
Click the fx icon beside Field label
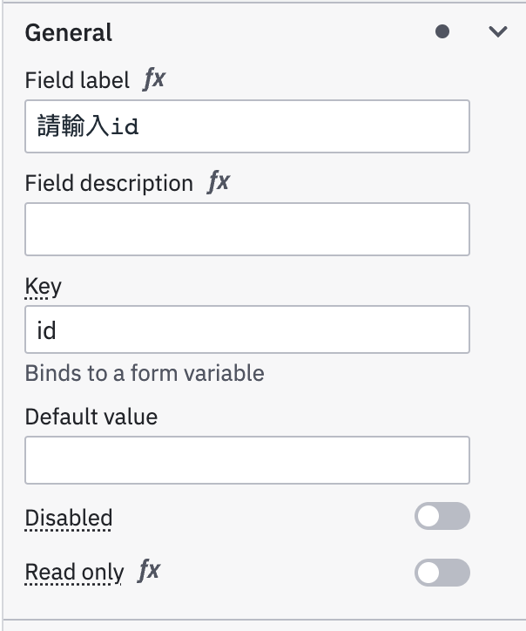point(154,80)
